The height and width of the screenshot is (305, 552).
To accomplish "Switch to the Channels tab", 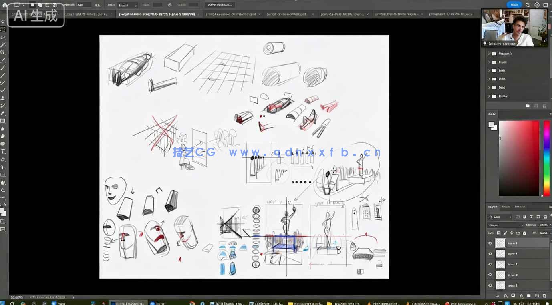I will (506, 207).
